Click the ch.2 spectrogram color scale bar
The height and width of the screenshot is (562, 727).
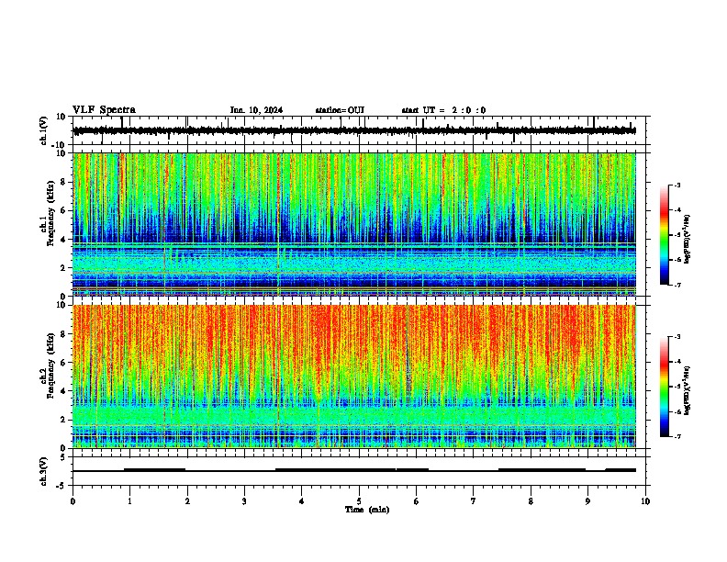665,387
